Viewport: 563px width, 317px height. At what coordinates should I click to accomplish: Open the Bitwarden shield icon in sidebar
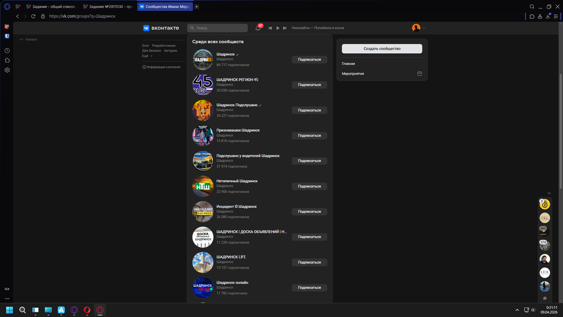click(7, 36)
